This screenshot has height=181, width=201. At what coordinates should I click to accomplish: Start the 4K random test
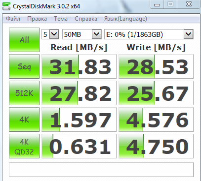[x=24, y=120]
